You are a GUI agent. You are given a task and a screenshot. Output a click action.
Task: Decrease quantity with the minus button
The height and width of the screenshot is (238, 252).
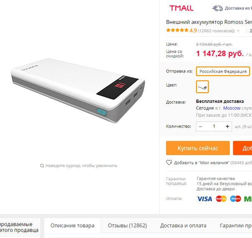(x=200, y=126)
